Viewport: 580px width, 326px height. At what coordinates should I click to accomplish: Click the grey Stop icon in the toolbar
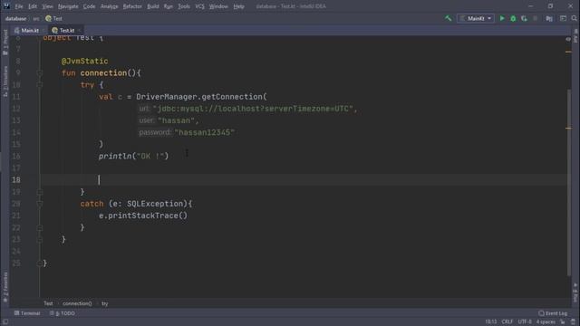point(536,18)
